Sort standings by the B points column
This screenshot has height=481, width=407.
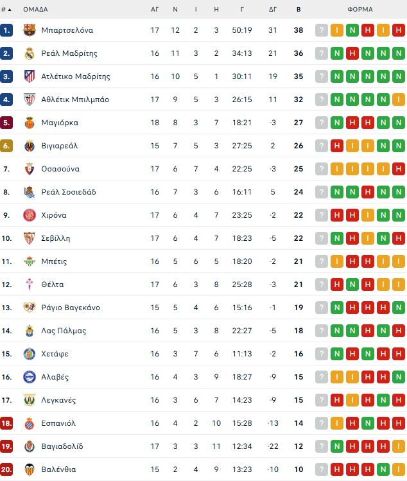(299, 10)
